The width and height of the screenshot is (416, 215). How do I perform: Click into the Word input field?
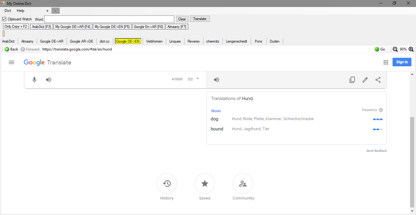[109, 19]
